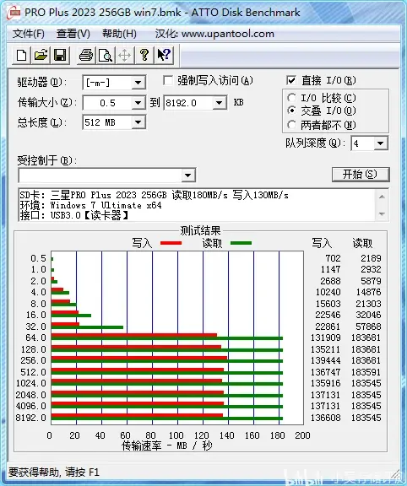This screenshot has width=407, height=486.
Task: Open the 帮助(H) menu
Action: (x=119, y=34)
